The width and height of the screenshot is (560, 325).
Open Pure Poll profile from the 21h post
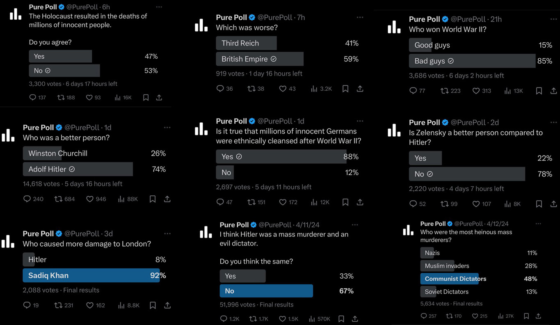pos(424,19)
